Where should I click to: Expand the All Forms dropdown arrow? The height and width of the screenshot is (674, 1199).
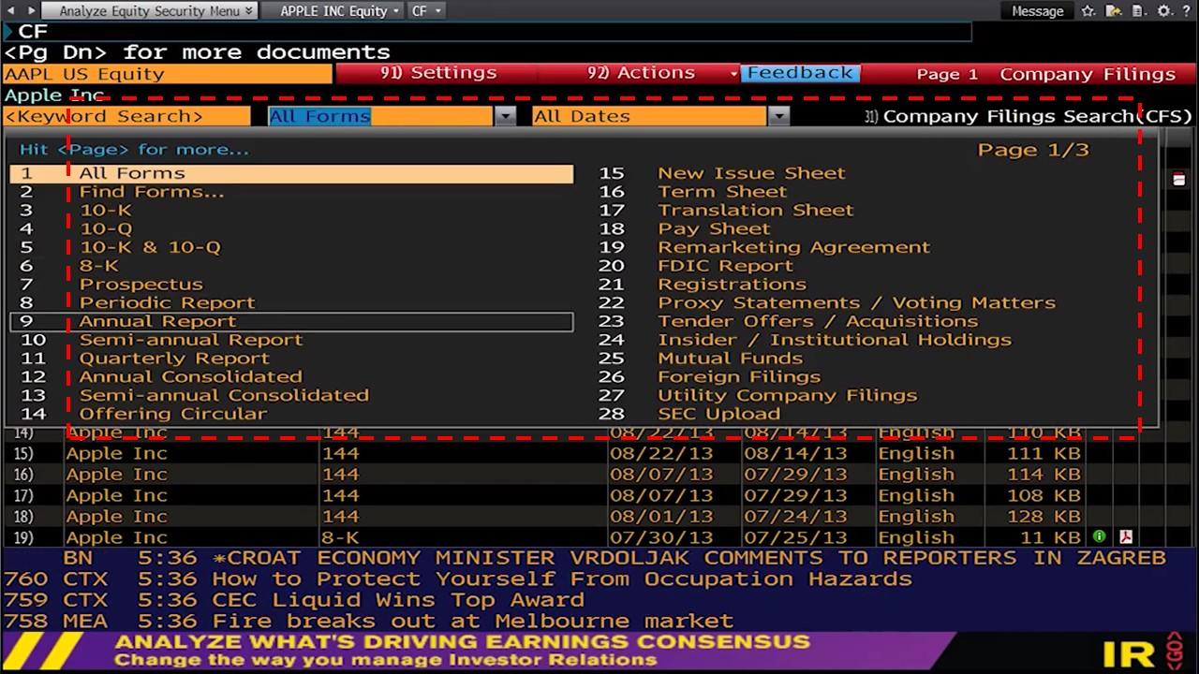(x=505, y=116)
